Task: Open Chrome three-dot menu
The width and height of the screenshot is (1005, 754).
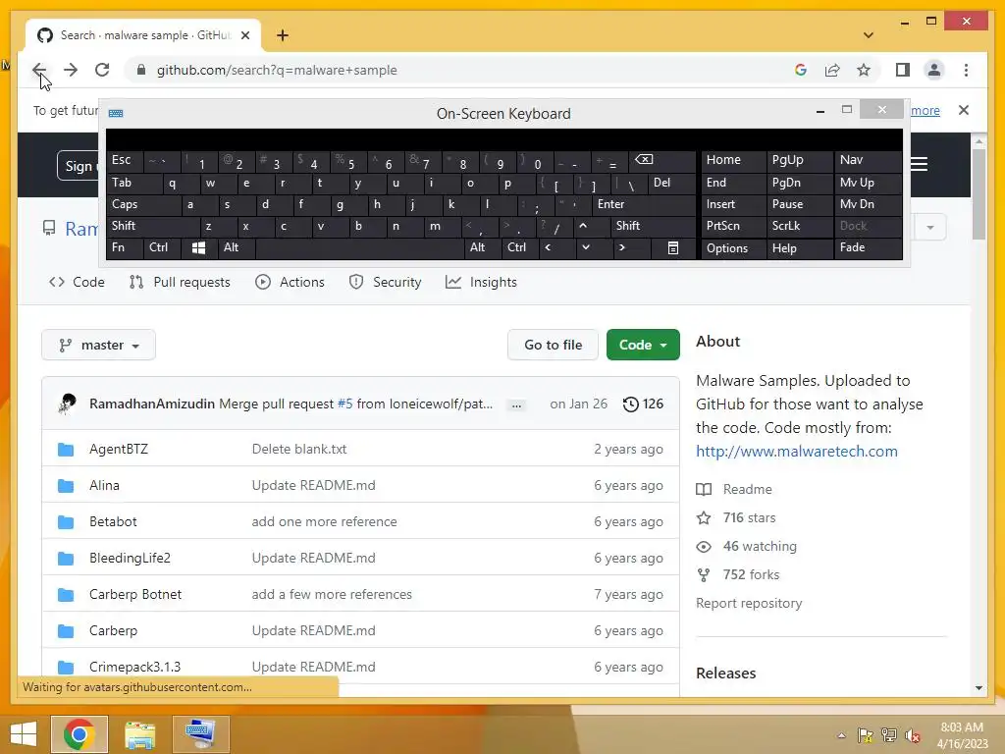Action: [966, 70]
